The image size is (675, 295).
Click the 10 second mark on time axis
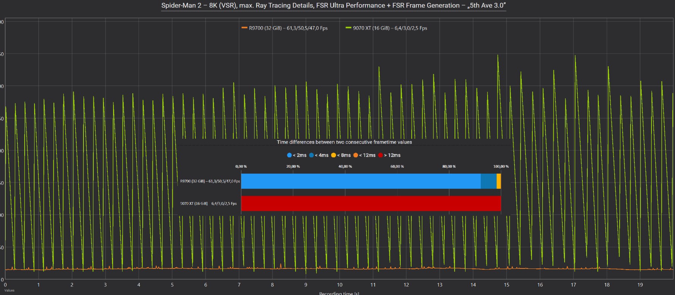(340, 285)
